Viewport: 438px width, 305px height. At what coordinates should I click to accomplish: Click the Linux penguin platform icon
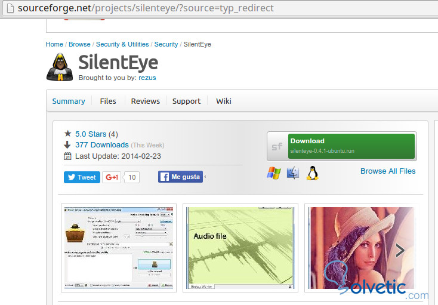click(x=313, y=173)
